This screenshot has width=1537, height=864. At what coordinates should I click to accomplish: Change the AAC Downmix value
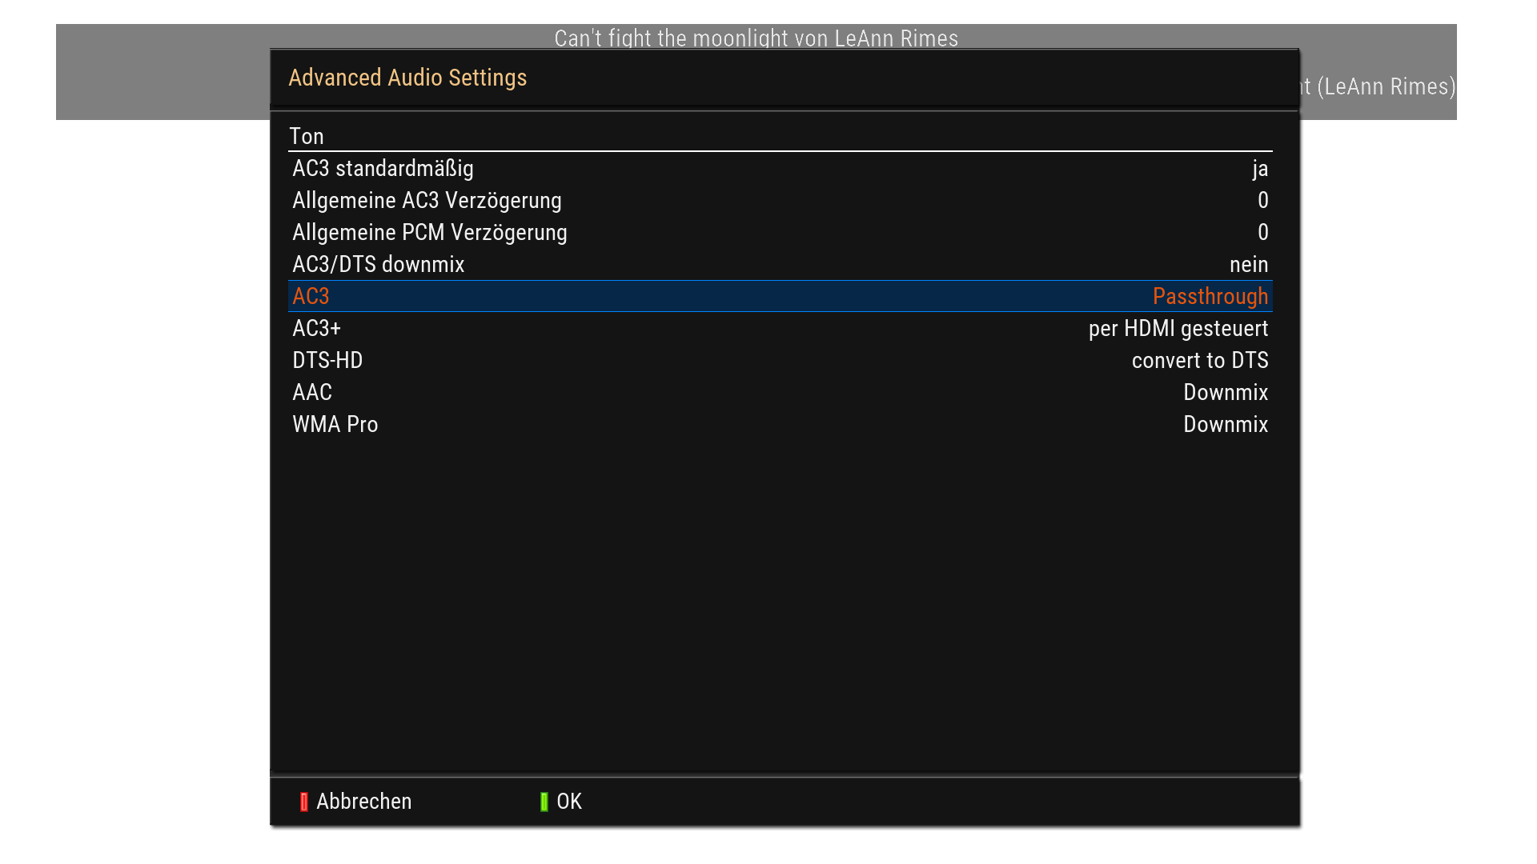[x=1225, y=393]
